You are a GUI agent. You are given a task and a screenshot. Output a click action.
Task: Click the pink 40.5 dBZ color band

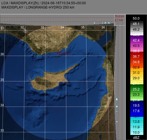137,46
